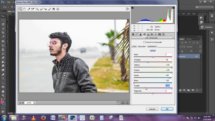Toggle before/after preview Y icon
Screen dimensions: 215x121
119,103
